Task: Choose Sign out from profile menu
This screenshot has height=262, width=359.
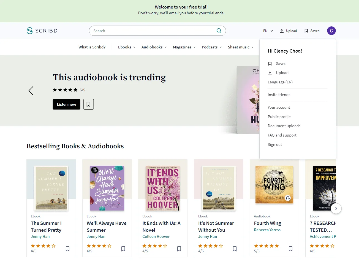Action: 275,144
